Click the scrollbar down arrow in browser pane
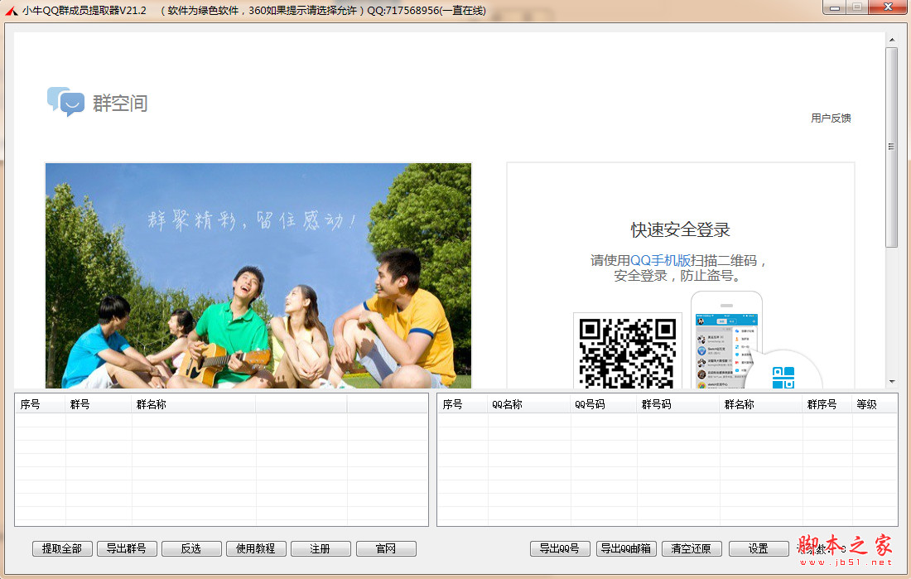 892,382
